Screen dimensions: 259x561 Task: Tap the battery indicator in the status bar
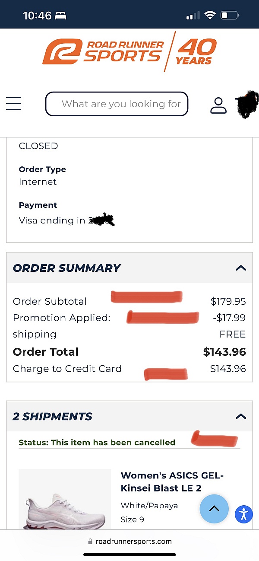click(x=230, y=16)
